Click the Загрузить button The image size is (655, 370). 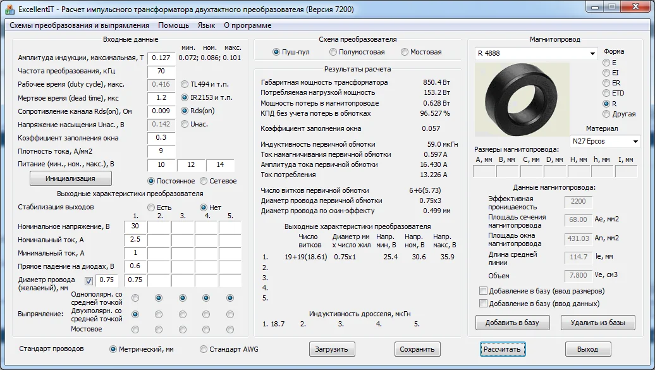333,349
